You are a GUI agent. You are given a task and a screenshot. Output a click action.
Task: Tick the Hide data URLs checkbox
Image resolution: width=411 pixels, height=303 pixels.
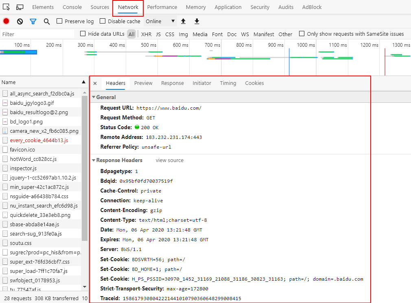83,33
